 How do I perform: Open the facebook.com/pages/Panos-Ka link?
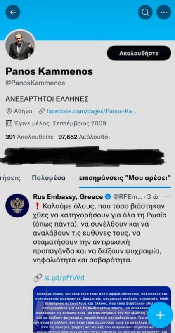point(91,111)
